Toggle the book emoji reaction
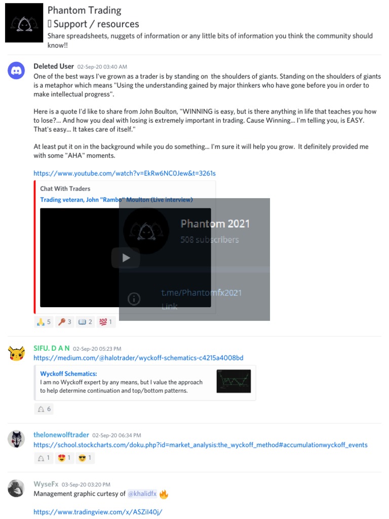 (x=85, y=322)
